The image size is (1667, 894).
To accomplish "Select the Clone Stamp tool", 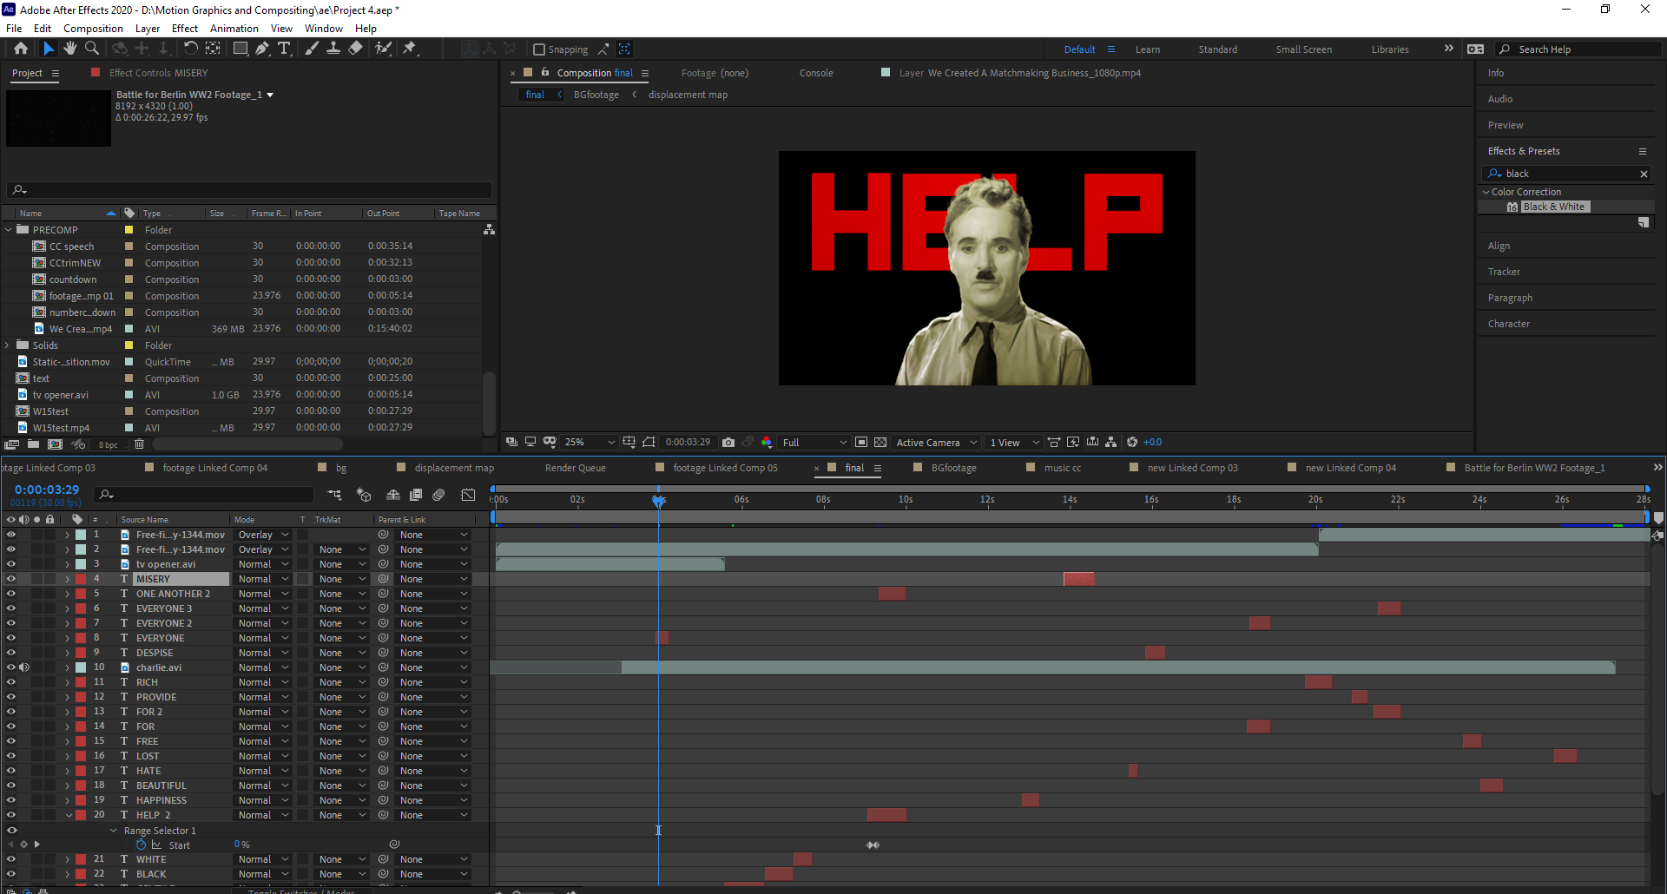I will (x=333, y=49).
